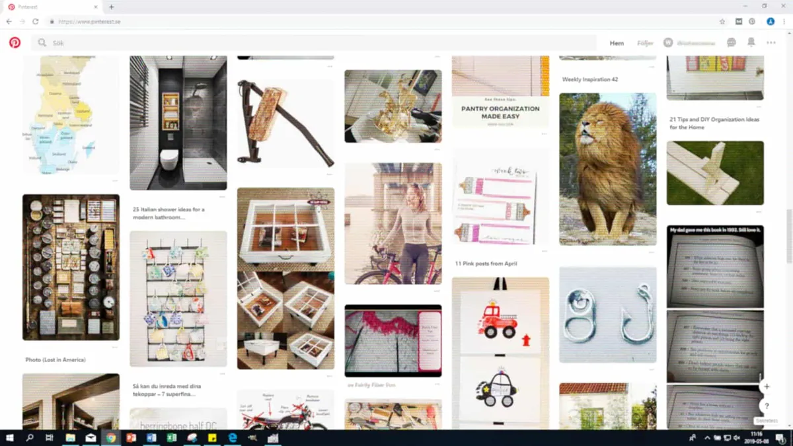The height and width of the screenshot is (446, 793).
Task: Open the Följer feed
Action: click(x=646, y=42)
